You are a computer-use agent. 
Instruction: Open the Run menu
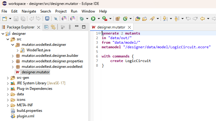pyautogui.click(x=74, y=11)
